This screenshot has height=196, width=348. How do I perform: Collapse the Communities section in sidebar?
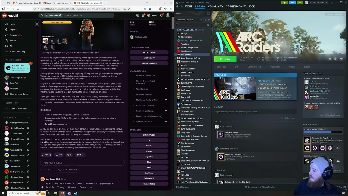29,117
